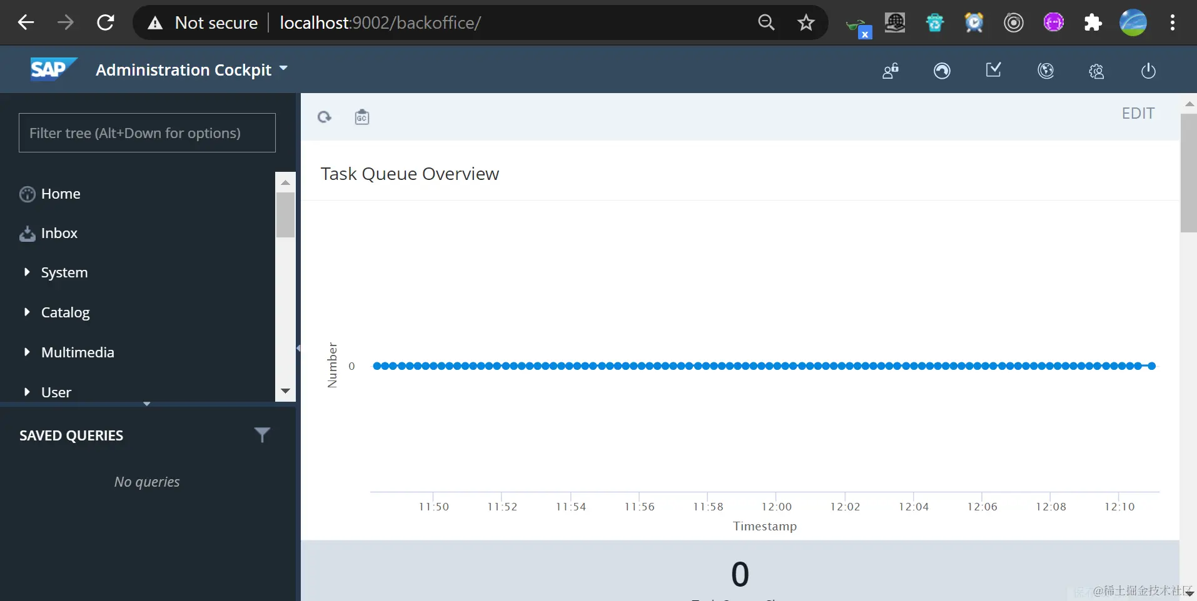Expand the Multimedia tree node
Image resolution: width=1197 pixels, height=601 pixels.
click(x=27, y=352)
